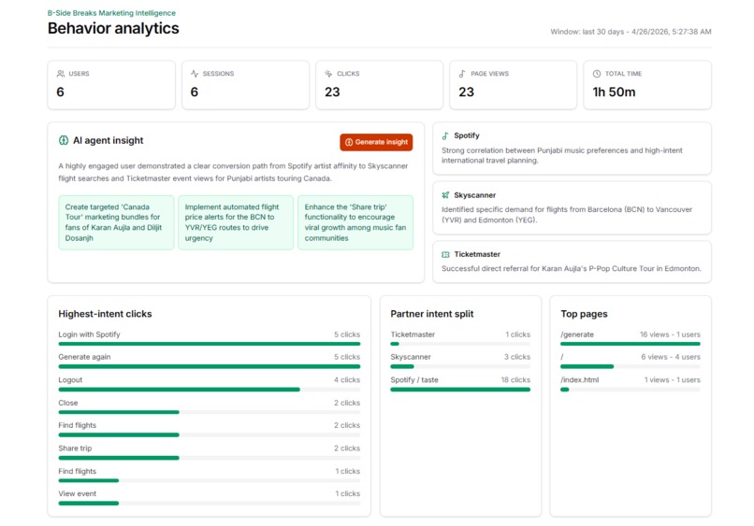Click the Spotify insight card title
Screen dimensions: 754x526
pos(467,136)
